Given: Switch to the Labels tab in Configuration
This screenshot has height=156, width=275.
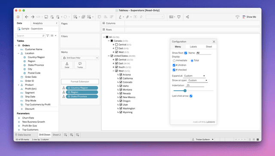Looking at the screenshot, I should coord(193,47).
